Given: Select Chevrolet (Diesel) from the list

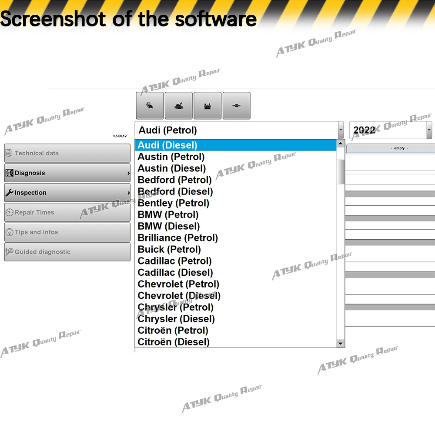Looking at the screenshot, I should 236,296.
